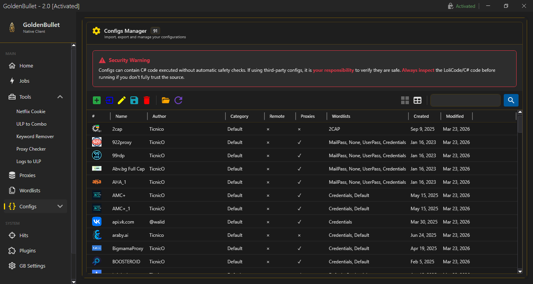Click the red trash delete icon
533x284 pixels.
coord(147,100)
